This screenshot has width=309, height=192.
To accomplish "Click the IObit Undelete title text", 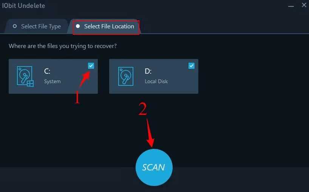I will pos(23,6).
